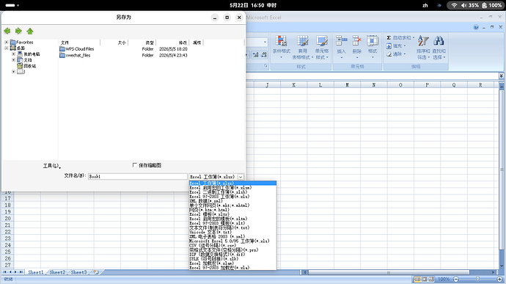
Task: Click the 条件格式 conditional formatting icon
Action: 281,41
